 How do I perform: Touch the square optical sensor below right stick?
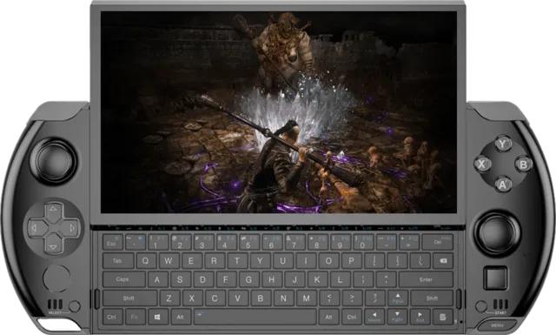(496, 278)
